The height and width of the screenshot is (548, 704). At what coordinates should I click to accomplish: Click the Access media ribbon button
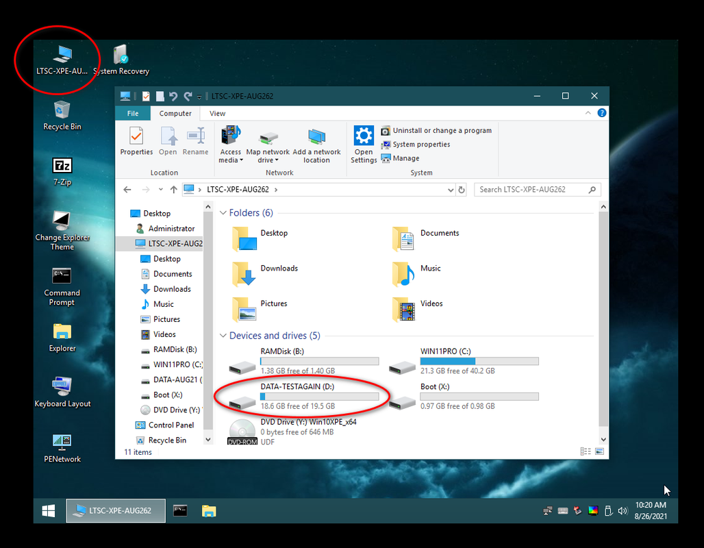(x=230, y=145)
